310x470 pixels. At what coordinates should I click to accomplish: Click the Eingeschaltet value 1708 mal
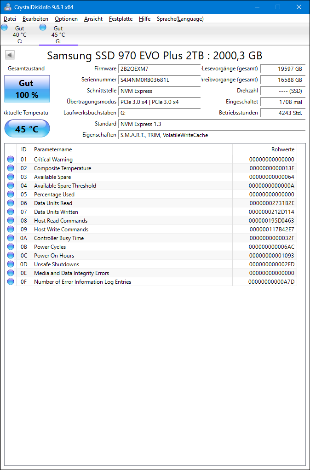283,102
